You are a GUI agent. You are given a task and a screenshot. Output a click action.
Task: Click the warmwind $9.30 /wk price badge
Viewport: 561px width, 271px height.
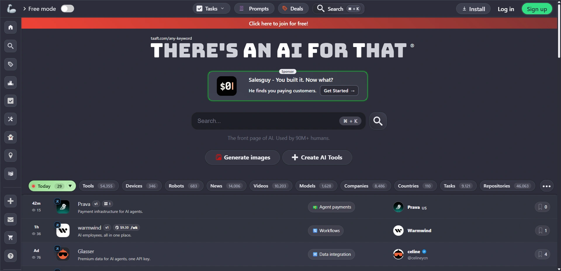[x=127, y=227]
